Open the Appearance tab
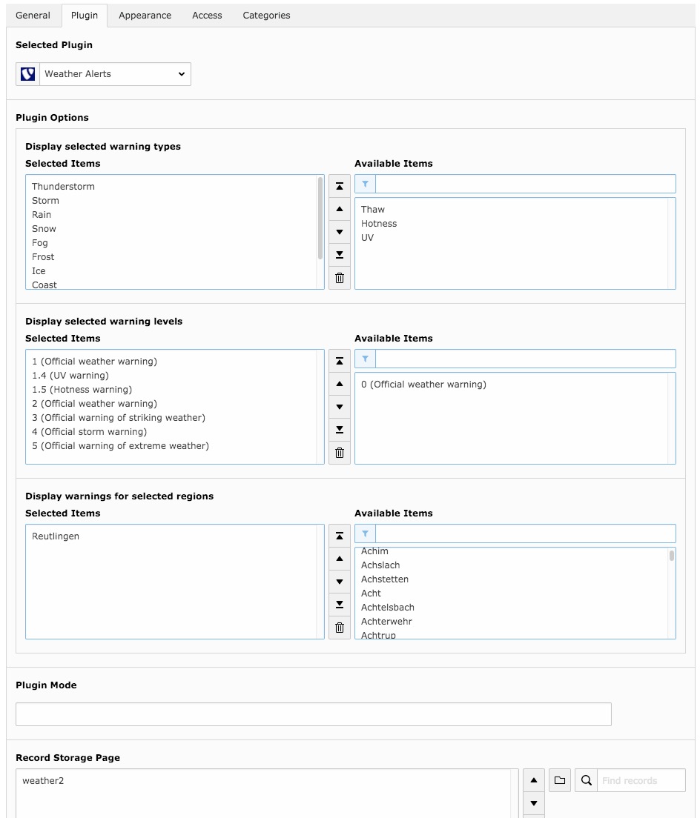The height and width of the screenshot is (818, 700). [x=145, y=16]
